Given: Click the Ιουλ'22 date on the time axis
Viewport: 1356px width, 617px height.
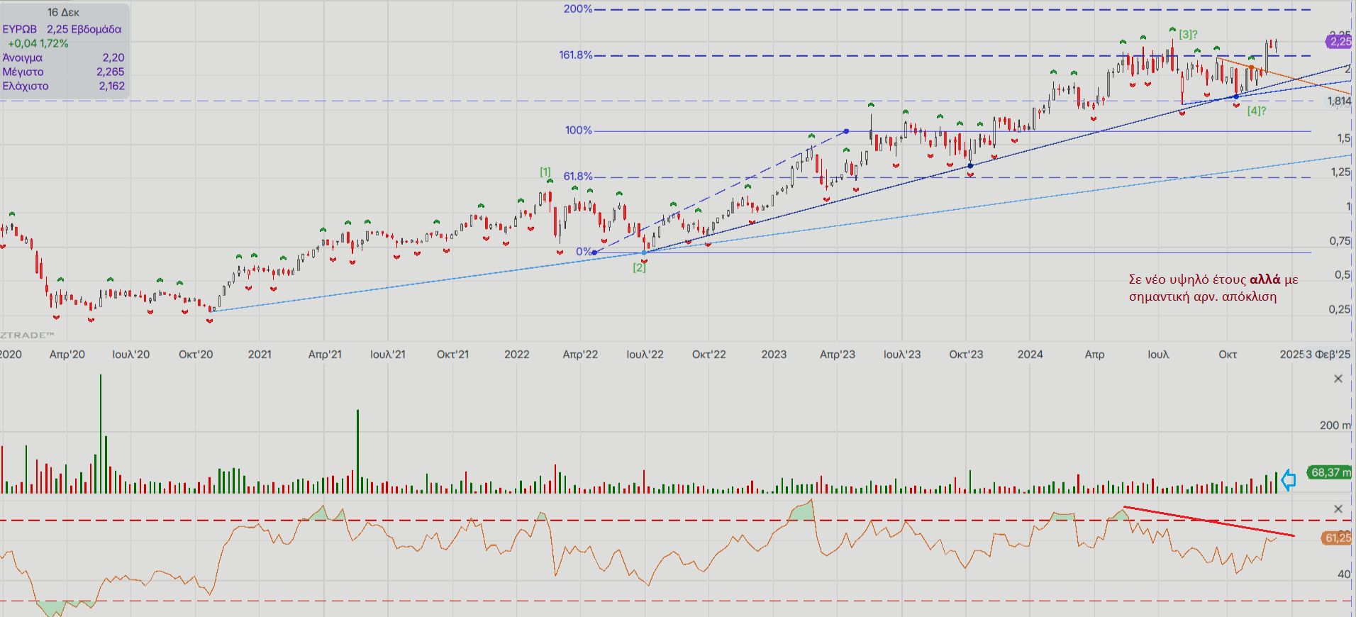Looking at the screenshot, I should point(645,354).
